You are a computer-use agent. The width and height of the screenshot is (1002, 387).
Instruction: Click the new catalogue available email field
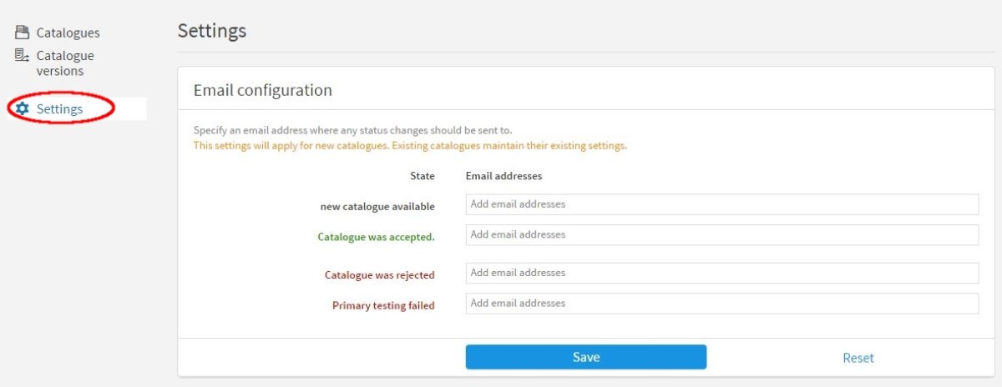click(x=721, y=204)
